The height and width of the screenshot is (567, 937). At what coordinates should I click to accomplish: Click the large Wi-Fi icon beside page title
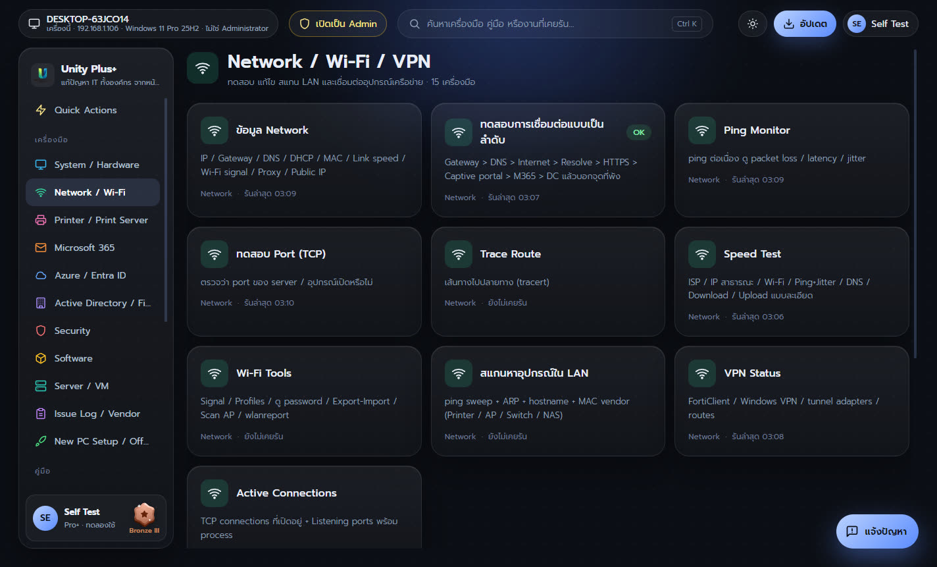tap(203, 68)
